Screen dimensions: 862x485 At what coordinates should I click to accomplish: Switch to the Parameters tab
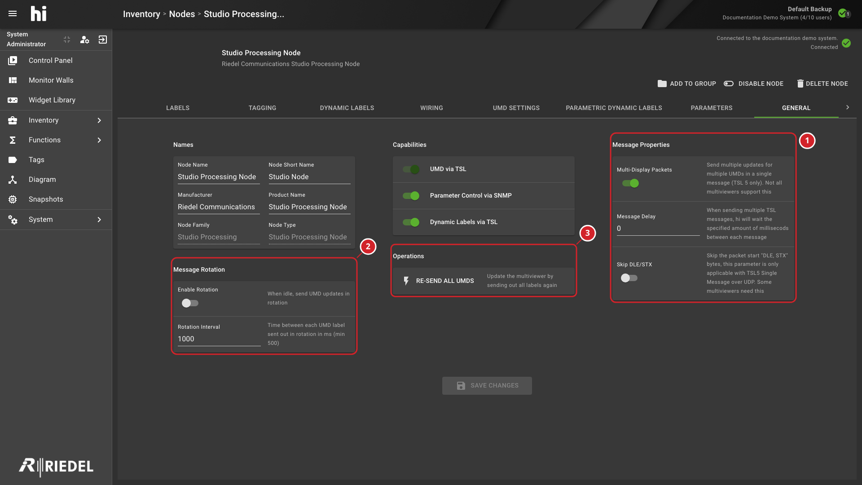tap(711, 108)
